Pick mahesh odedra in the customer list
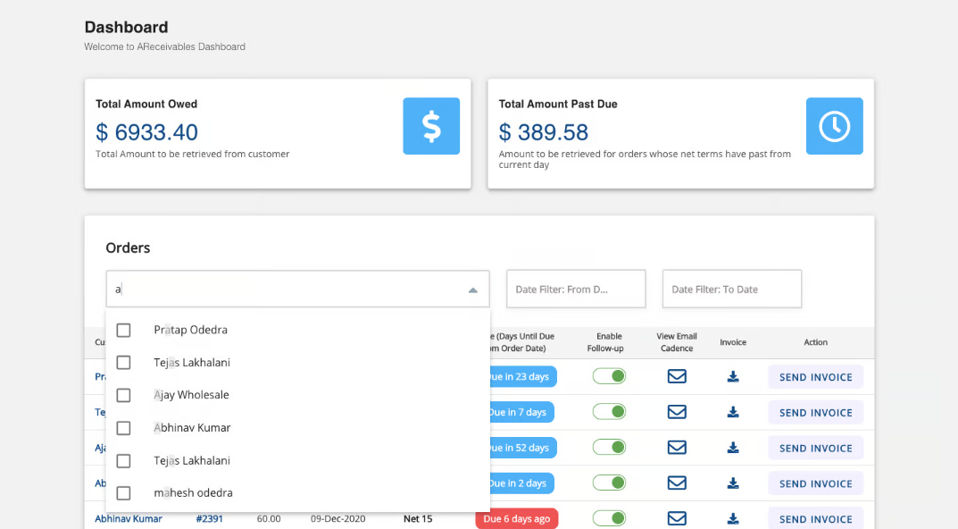 pos(193,493)
